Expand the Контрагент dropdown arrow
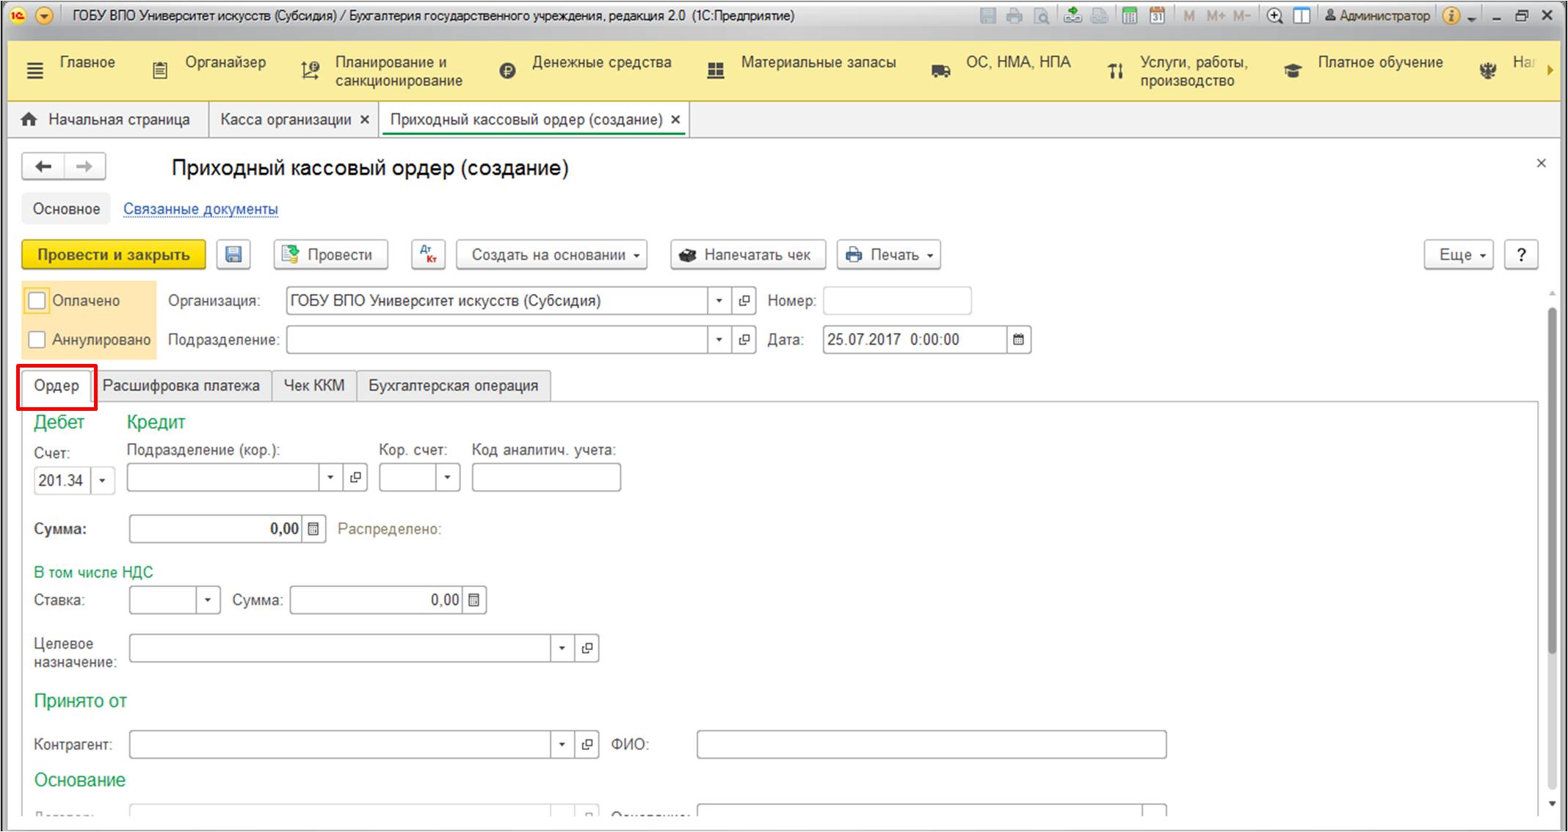1568x832 pixels. [x=562, y=745]
